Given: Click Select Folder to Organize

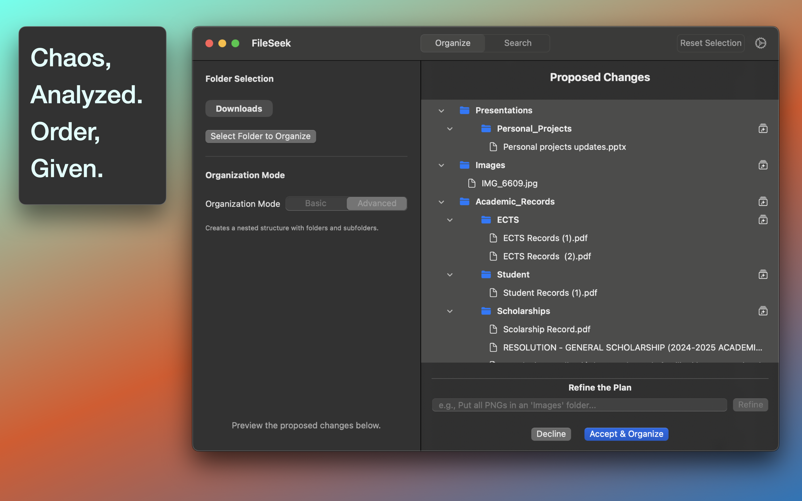Looking at the screenshot, I should [x=260, y=136].
